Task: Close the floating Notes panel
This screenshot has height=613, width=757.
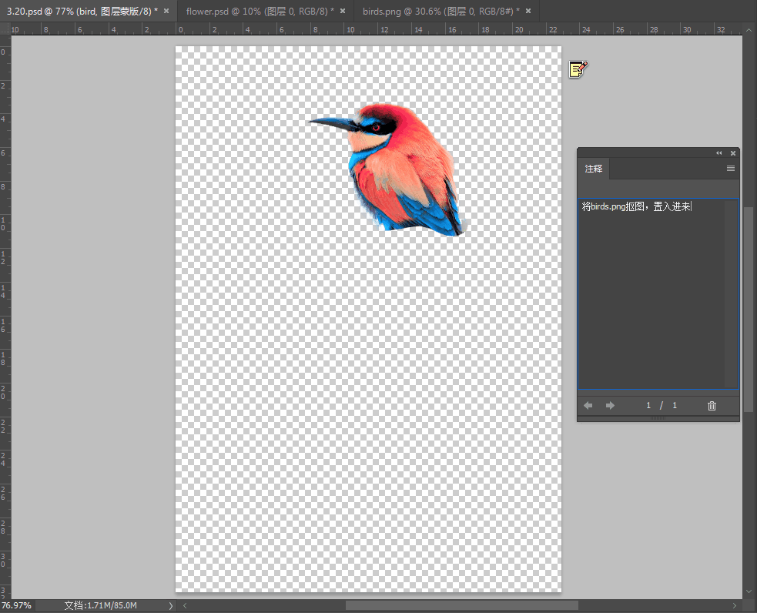Action: (733, 153)
